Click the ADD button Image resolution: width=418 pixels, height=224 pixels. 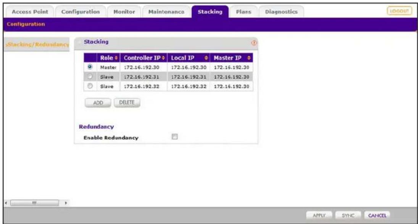98,103
